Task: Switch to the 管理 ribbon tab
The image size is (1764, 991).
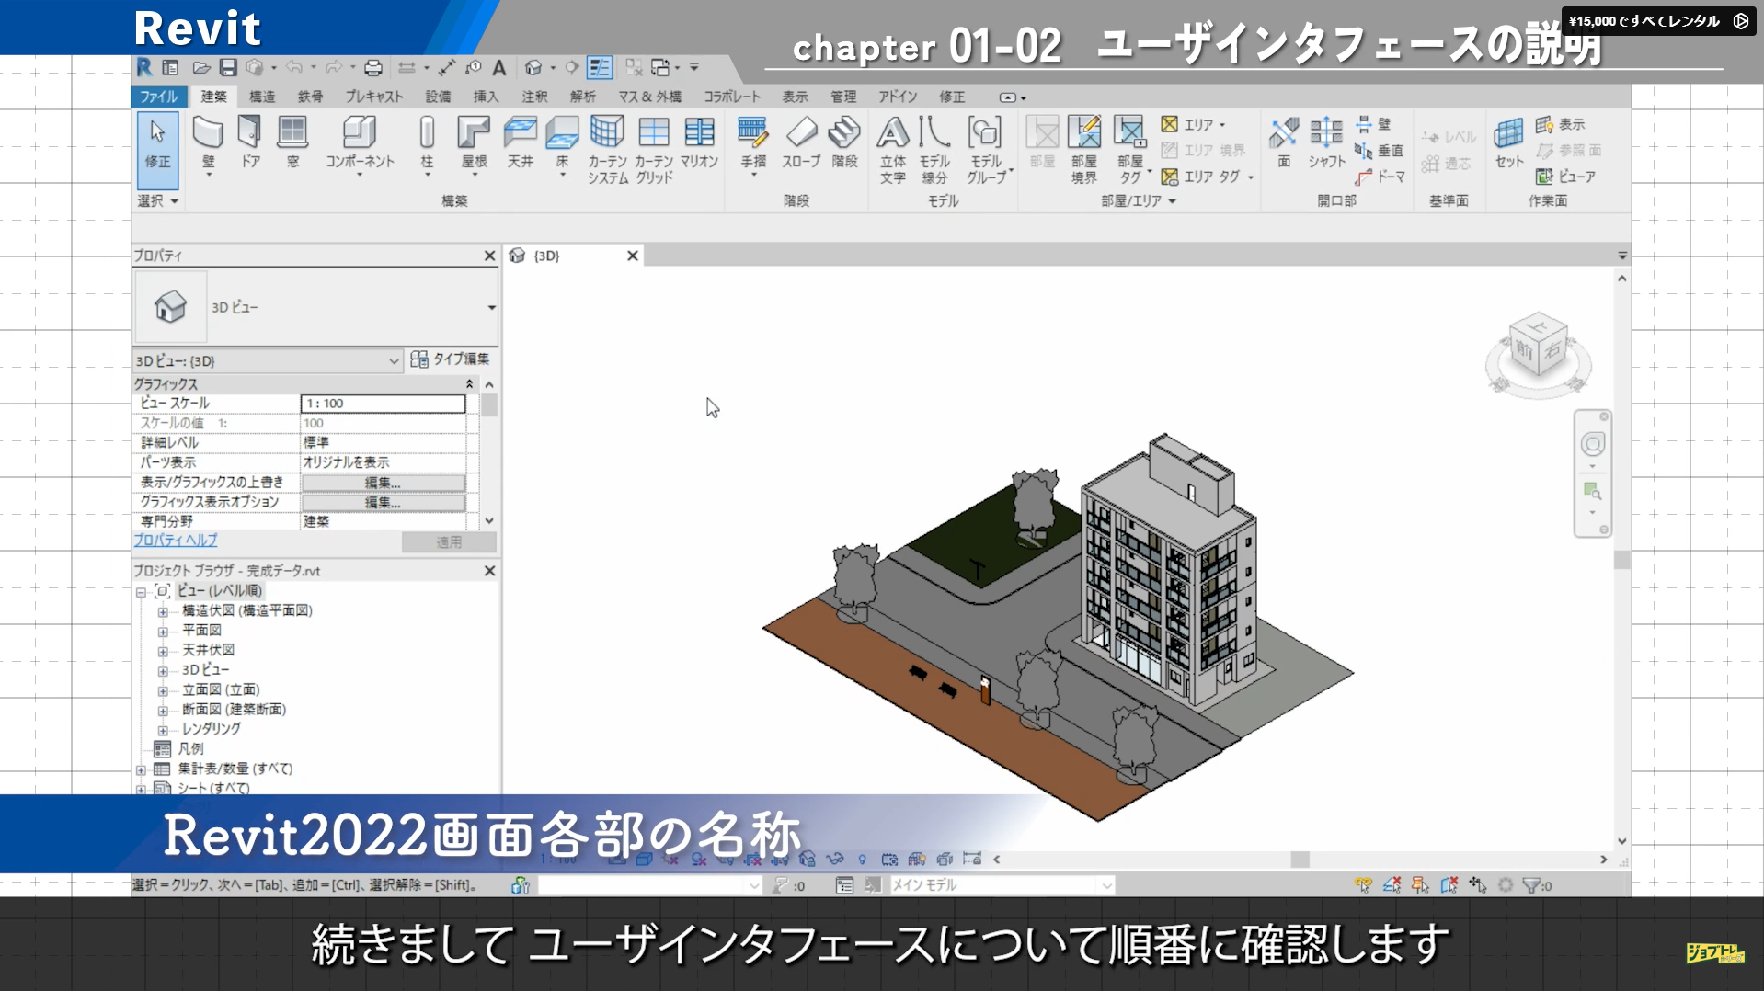Action: (843, 97)
